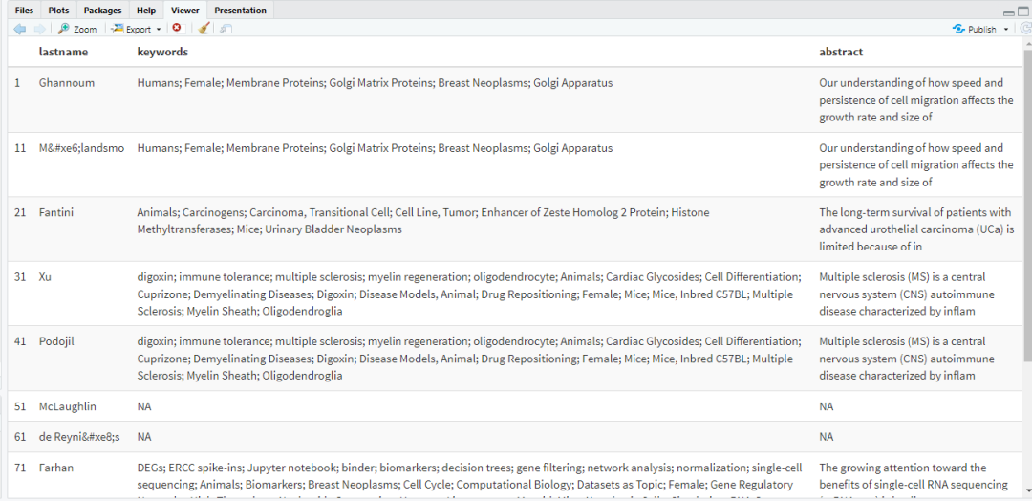
Task: Switch to the Presentation tab
Action: click(x=240, y=11)
